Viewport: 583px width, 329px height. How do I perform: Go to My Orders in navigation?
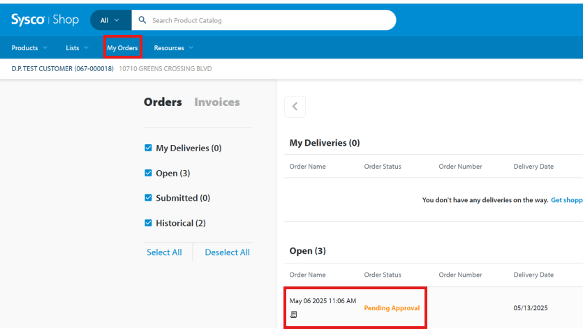click(122, 48)
